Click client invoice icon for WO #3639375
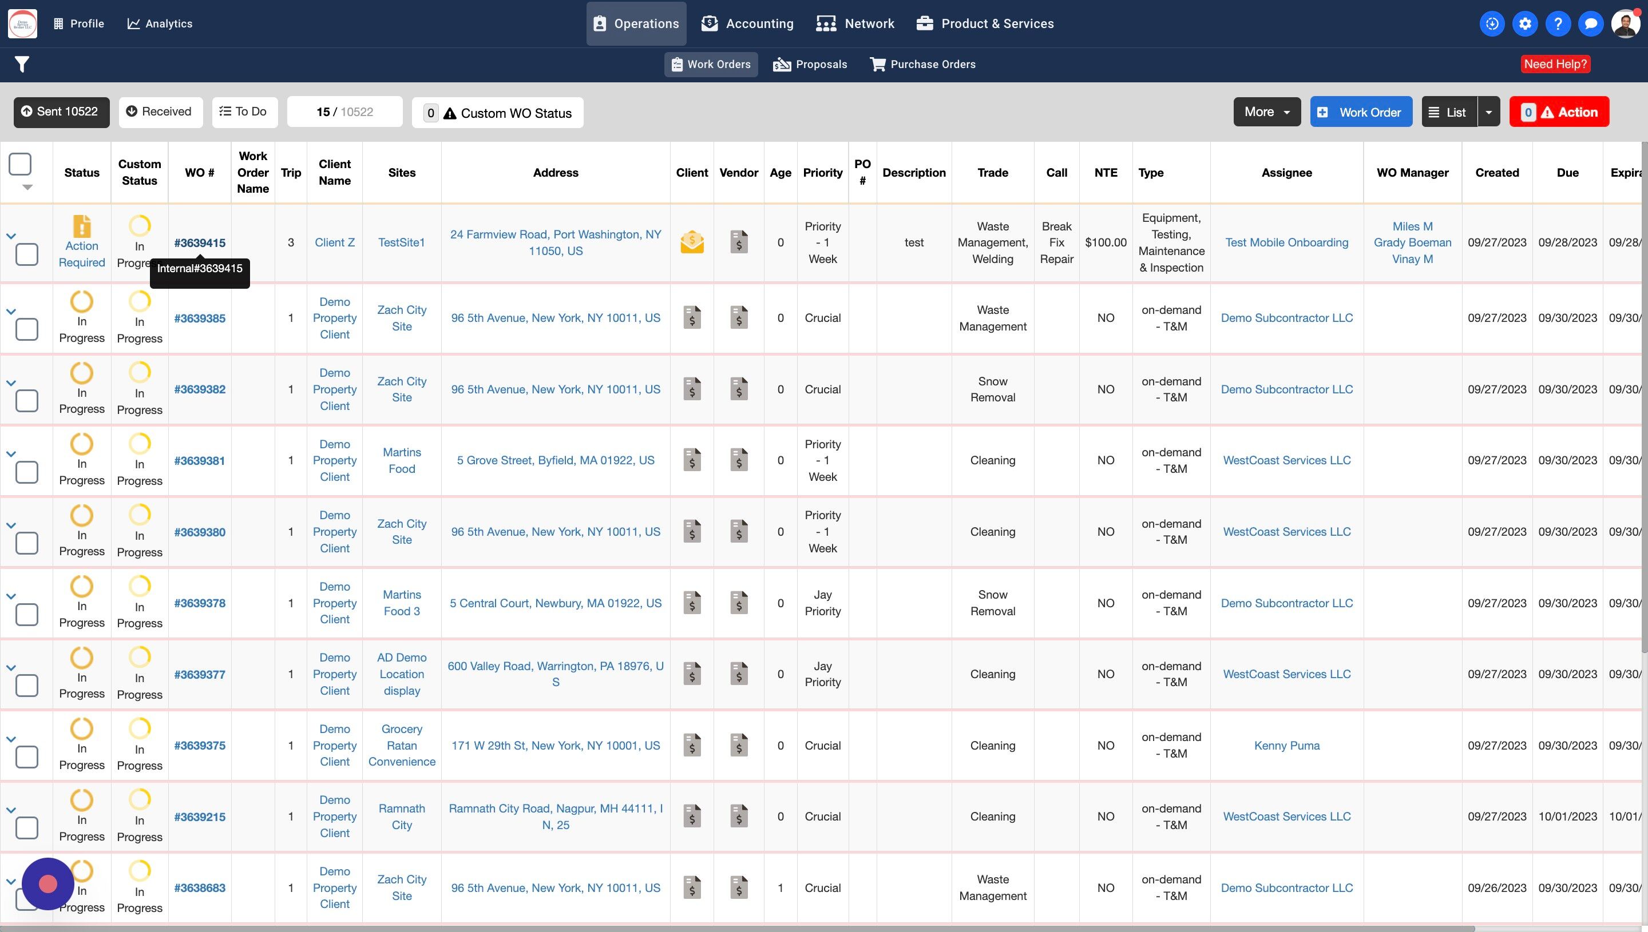Image resolution: width=1648 pixels, height=932 pixels. coord(692,745)
